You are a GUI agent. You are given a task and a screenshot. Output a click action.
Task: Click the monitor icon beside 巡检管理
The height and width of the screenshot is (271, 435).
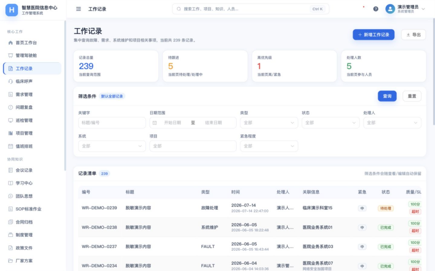11,120
